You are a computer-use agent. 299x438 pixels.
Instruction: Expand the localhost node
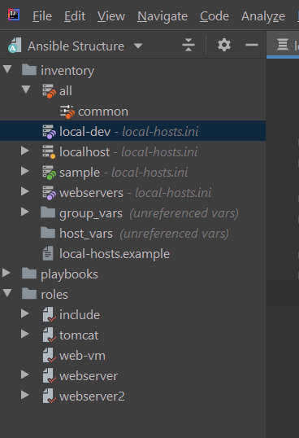pyautogui.click(x=25, y=151)
